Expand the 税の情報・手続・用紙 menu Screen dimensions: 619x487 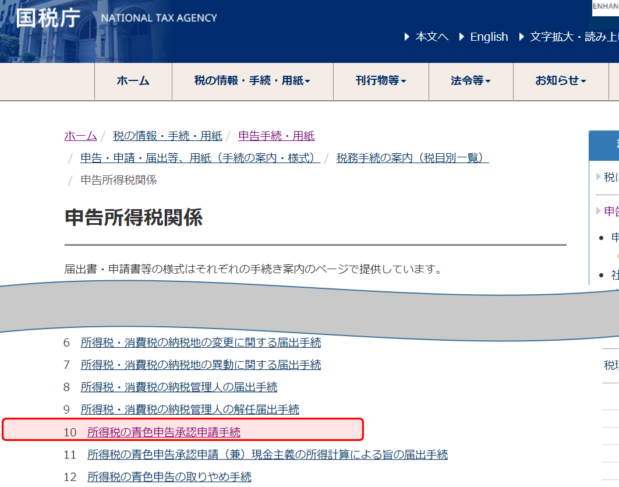252,81
